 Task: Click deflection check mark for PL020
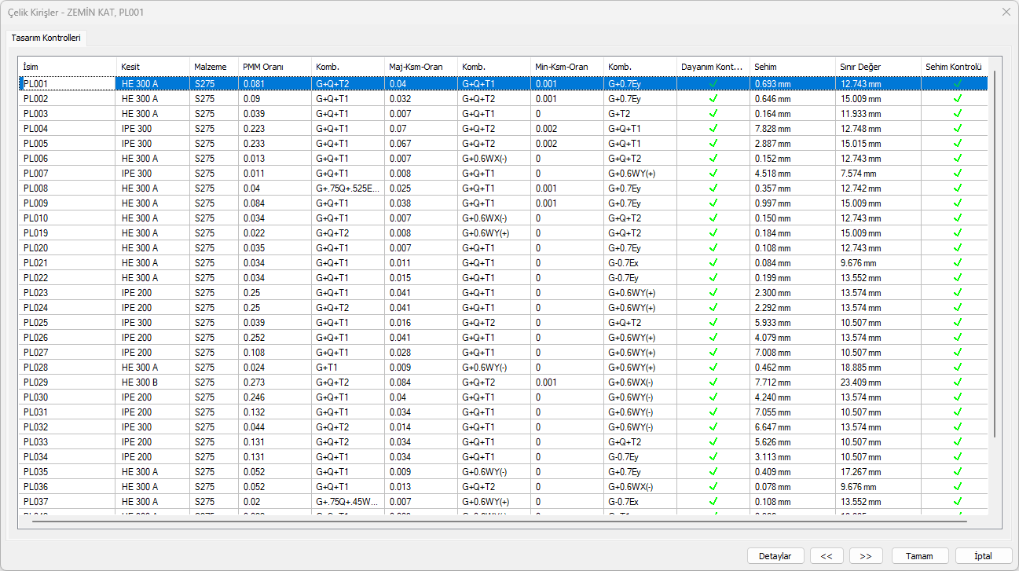click(958, 247)
